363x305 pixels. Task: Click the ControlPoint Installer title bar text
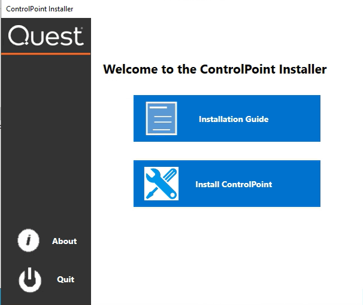tap(40, 9)
